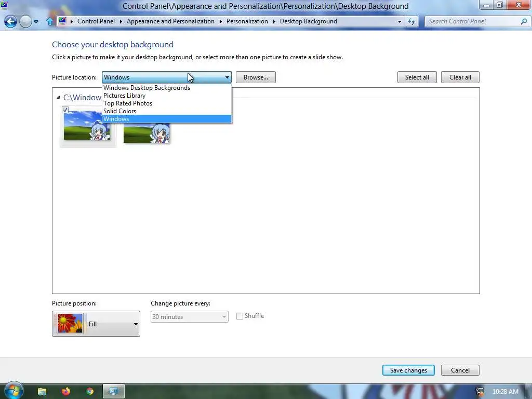Close the Picture location dropdown arrow
532x399 pixels.
pyautogui.click(x=227, y=77)
